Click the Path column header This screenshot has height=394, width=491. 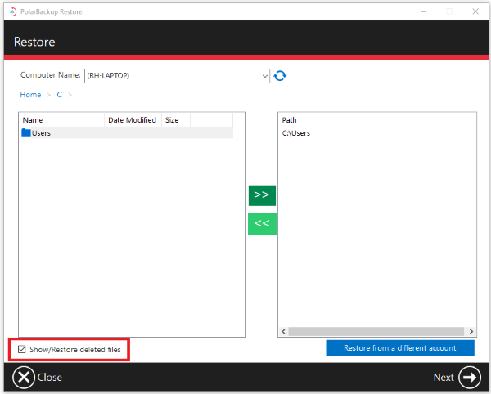click(x=290, y=120)
